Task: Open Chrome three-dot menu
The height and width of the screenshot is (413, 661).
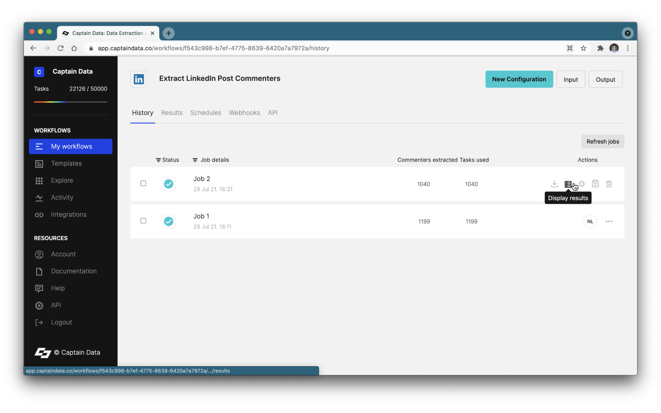Action: pos(627,48)
